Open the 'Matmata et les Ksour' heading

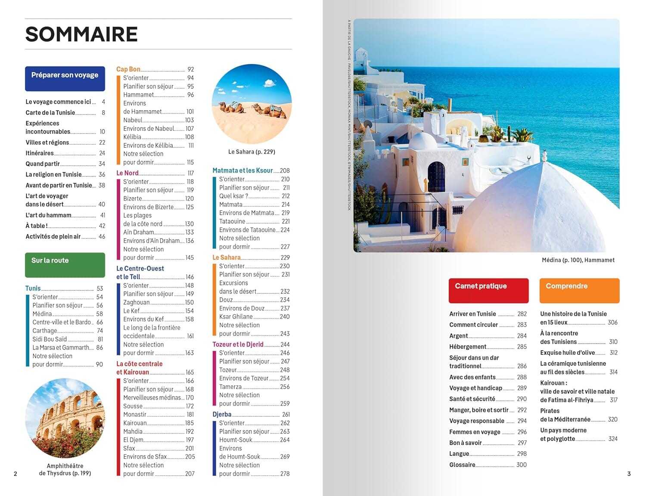(x=242, y=170)
